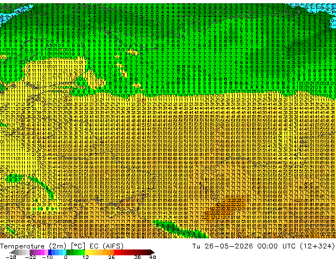Click the '48' legend value

coord(153,257)
